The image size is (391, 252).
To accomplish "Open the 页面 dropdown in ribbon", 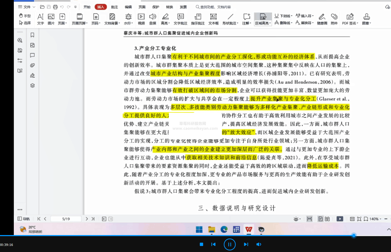I will pos(62,19).
